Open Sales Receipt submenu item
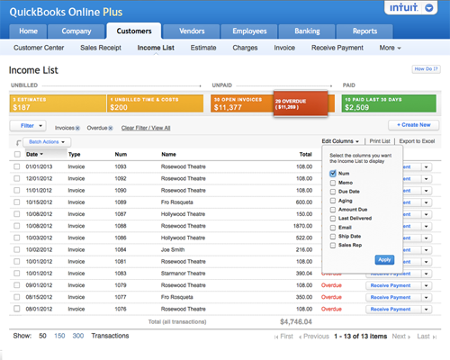The width and height of the screenshot is (450, 360). [101, 48]
